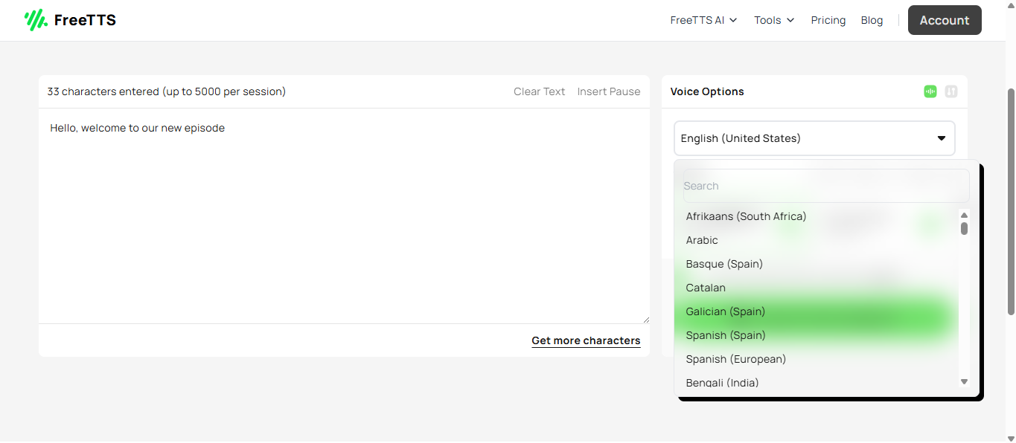Select Galician (Spain) from the list
1016x443 pixels.
[x=725, y=311]
